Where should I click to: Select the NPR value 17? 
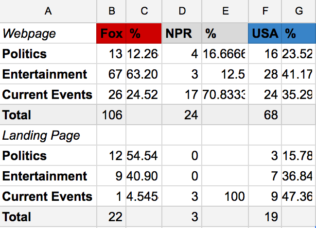[x=182, y=95]
